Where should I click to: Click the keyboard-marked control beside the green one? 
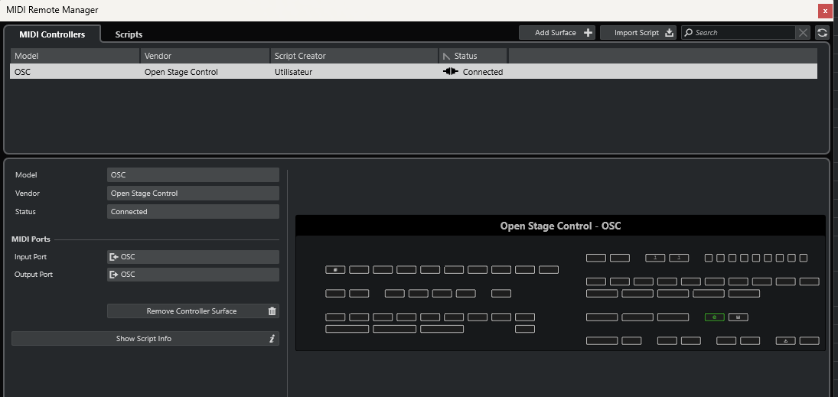(738, 317)
